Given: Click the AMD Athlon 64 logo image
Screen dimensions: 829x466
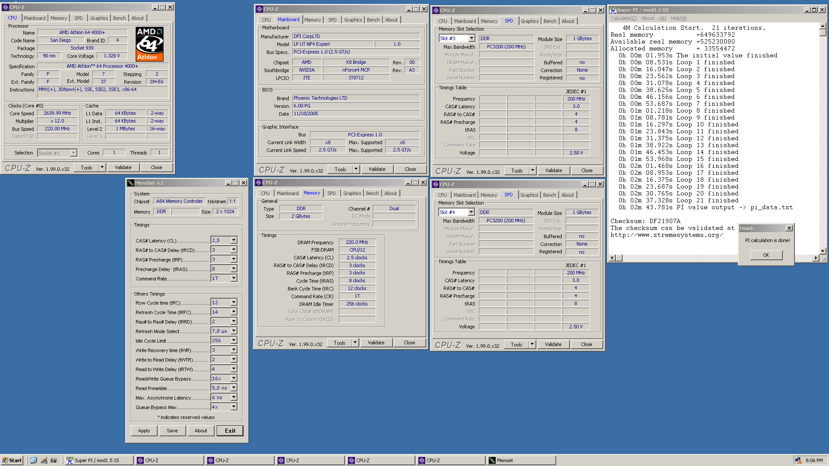Looking at the screenshot, I should [149, 44].
